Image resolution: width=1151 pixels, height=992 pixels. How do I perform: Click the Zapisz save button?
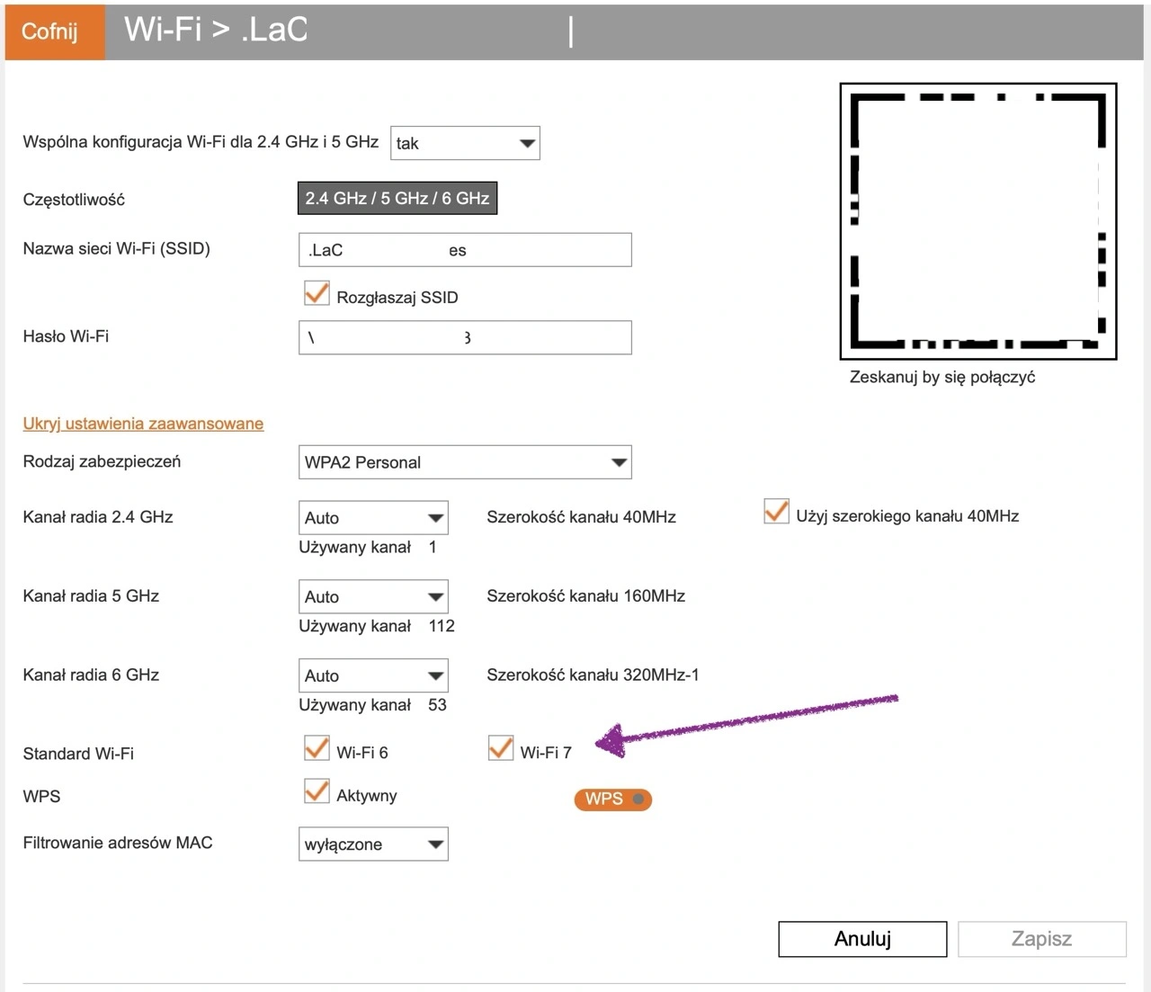pos(1042,939)
